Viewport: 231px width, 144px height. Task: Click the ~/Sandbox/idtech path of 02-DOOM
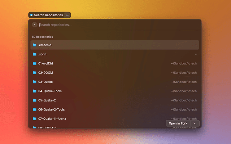[x=184, y=73]
